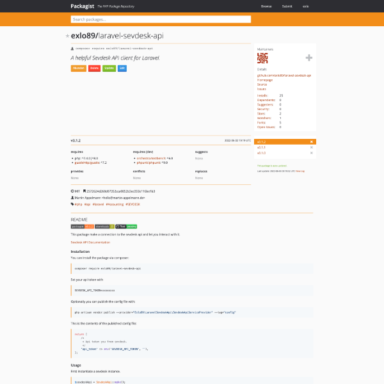Click the README heading

pos(79,220)
